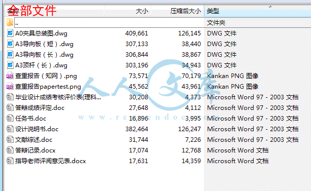Viewport: 311px width, 191px height.
Task: Select the 查重报告（知网）.png image icon
Action: coord(10,76)
